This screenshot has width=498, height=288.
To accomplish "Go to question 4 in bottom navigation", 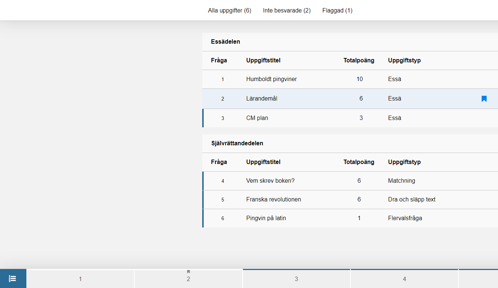I will pyautogui.click(x=404, y=279).
